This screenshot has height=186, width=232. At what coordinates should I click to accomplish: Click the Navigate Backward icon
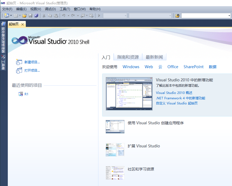(x=83, y=16)
